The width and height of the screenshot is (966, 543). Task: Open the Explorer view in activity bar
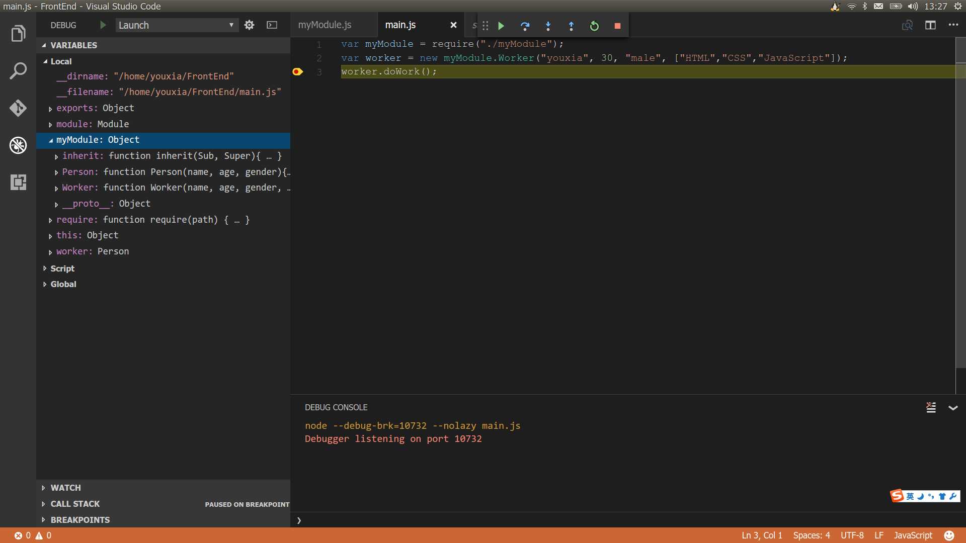click(18, 34)
